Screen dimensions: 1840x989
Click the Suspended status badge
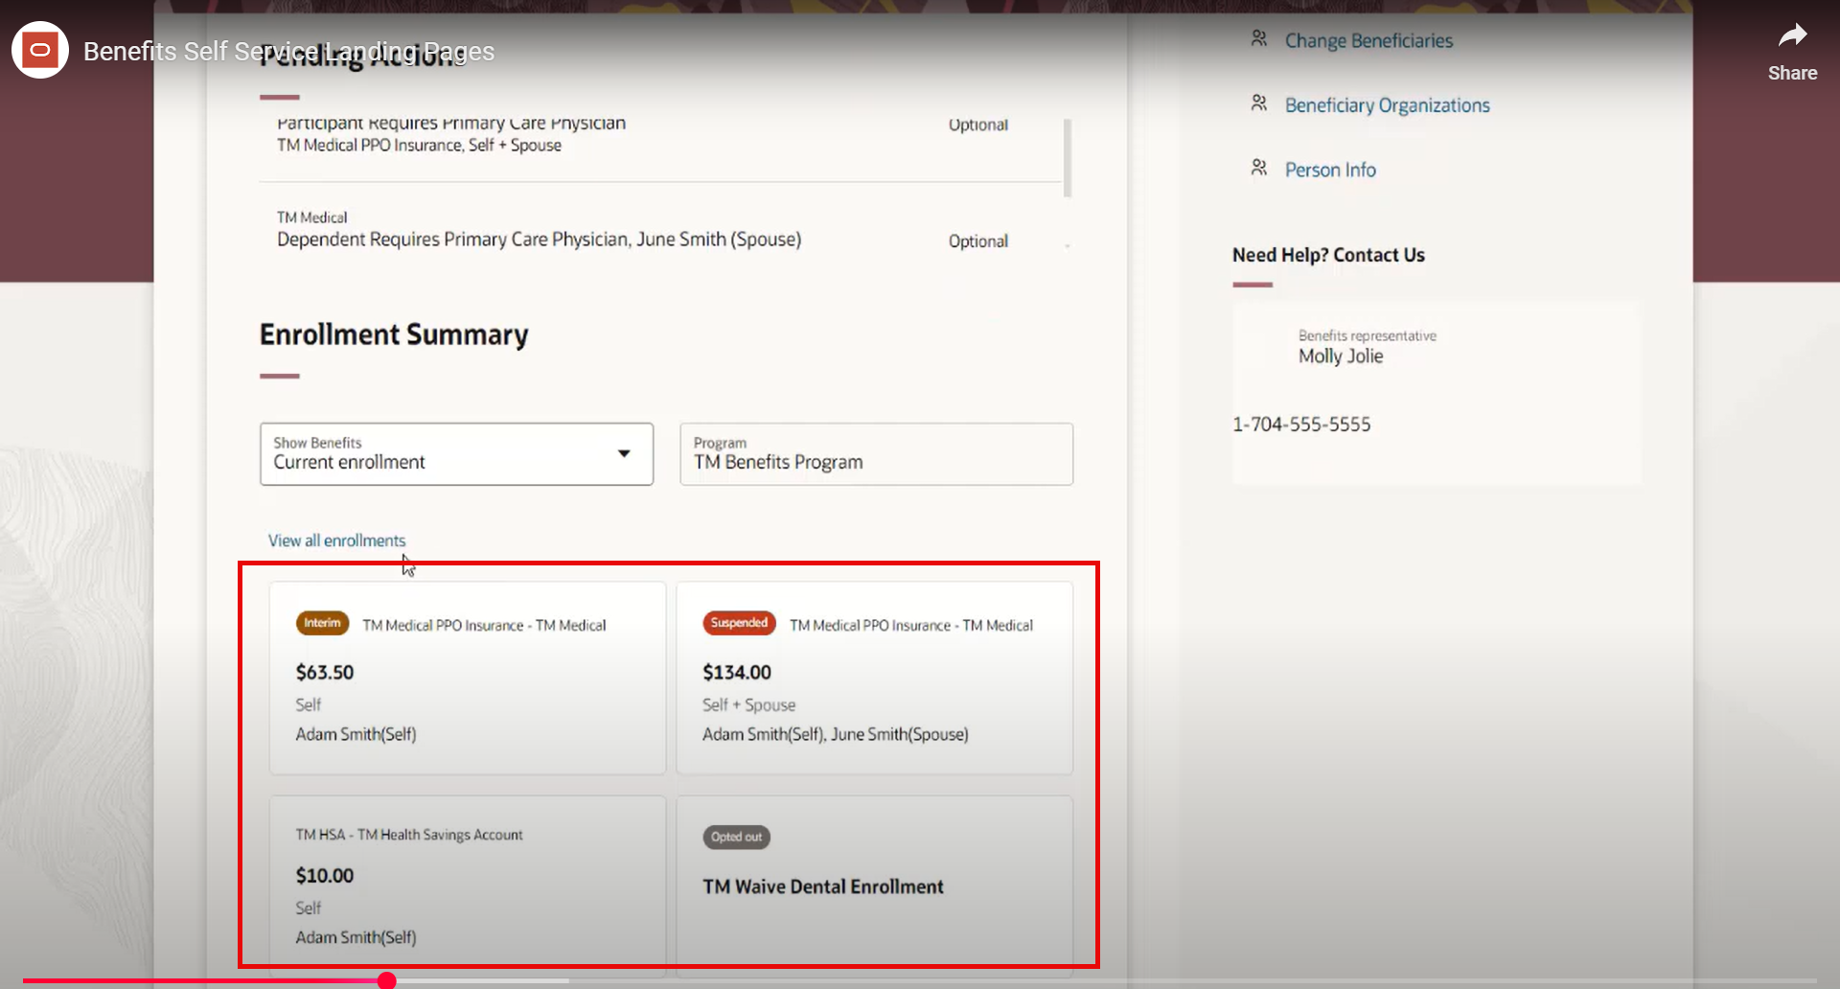(x=739, y=623)
